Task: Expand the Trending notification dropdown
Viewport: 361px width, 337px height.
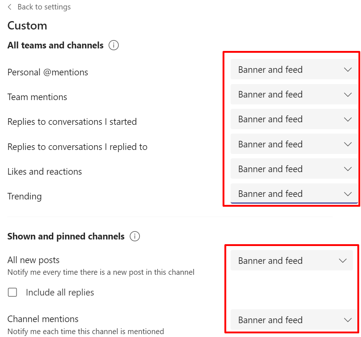Action: (x=294, y=194)
